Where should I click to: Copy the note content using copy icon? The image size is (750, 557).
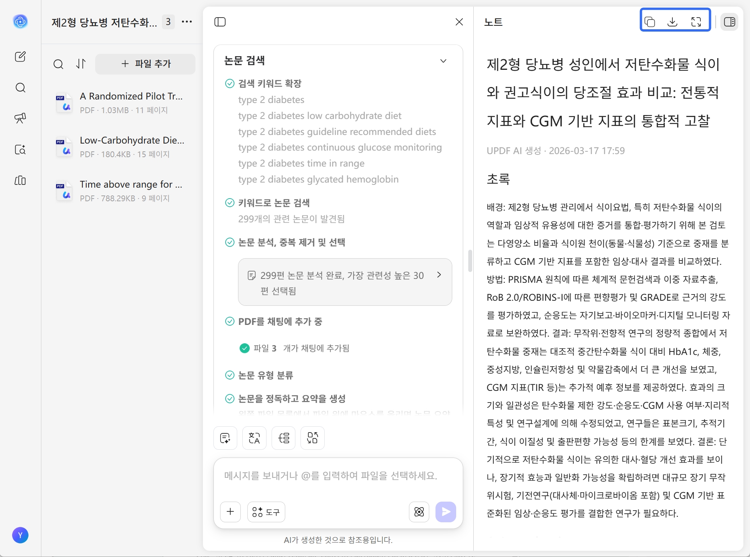click(650, 22)
